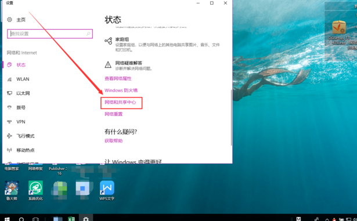Click the 拨号 dial-up icon in sidebar
357x221 pixels.
(9, 107)
